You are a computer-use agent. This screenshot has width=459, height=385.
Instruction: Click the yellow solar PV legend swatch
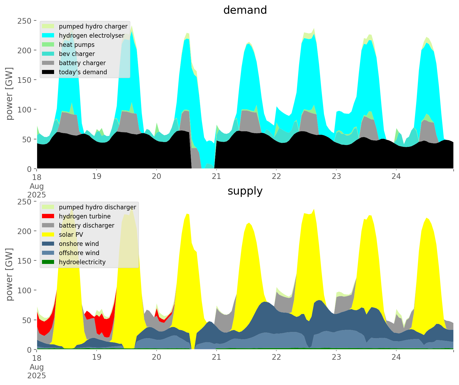pyautogui.click(x=48, y=235)
